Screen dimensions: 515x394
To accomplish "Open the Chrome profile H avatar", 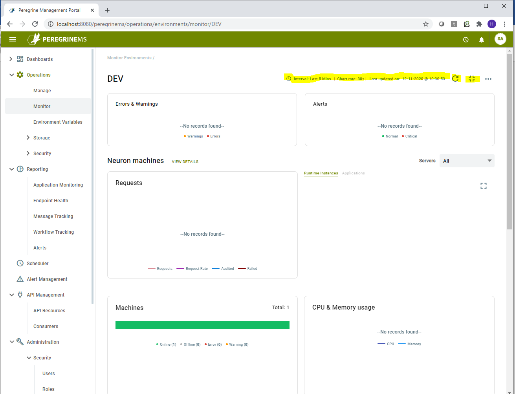I will 492,24.
